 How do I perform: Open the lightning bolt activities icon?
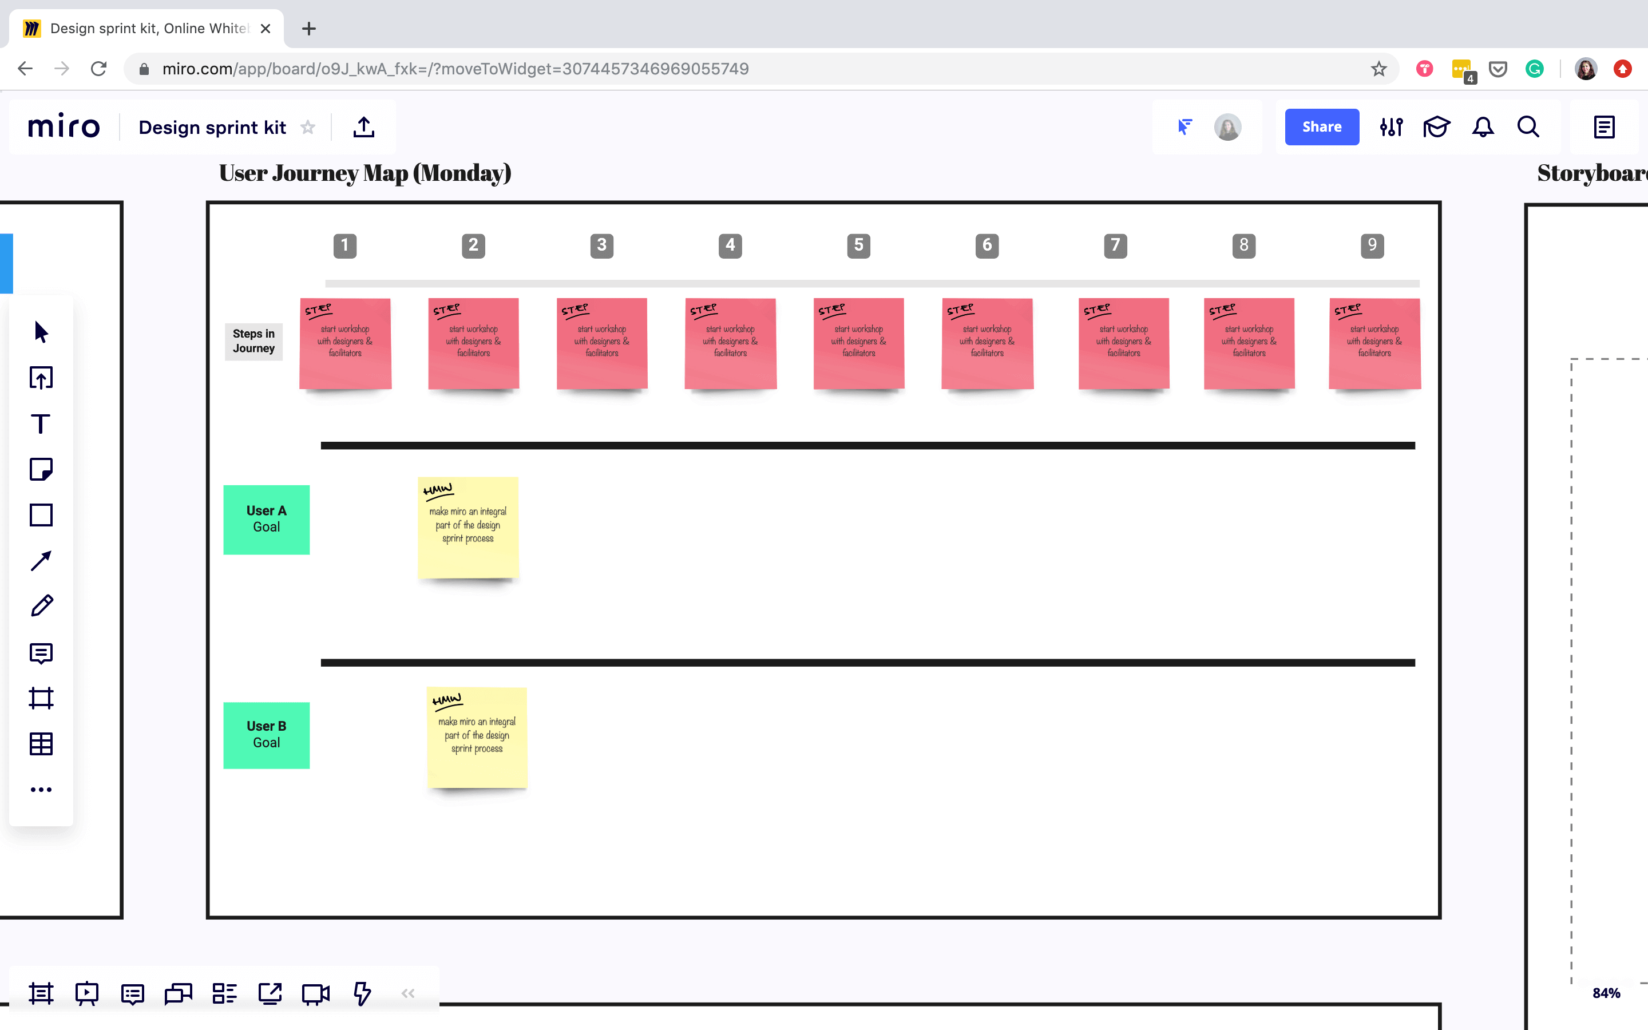click(362, 994)
